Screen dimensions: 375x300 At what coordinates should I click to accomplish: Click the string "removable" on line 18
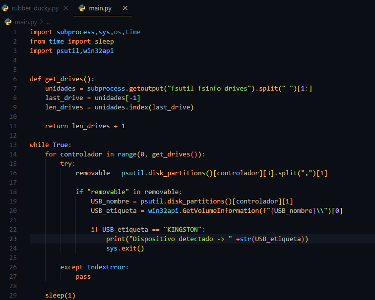(x=108, y=192)
